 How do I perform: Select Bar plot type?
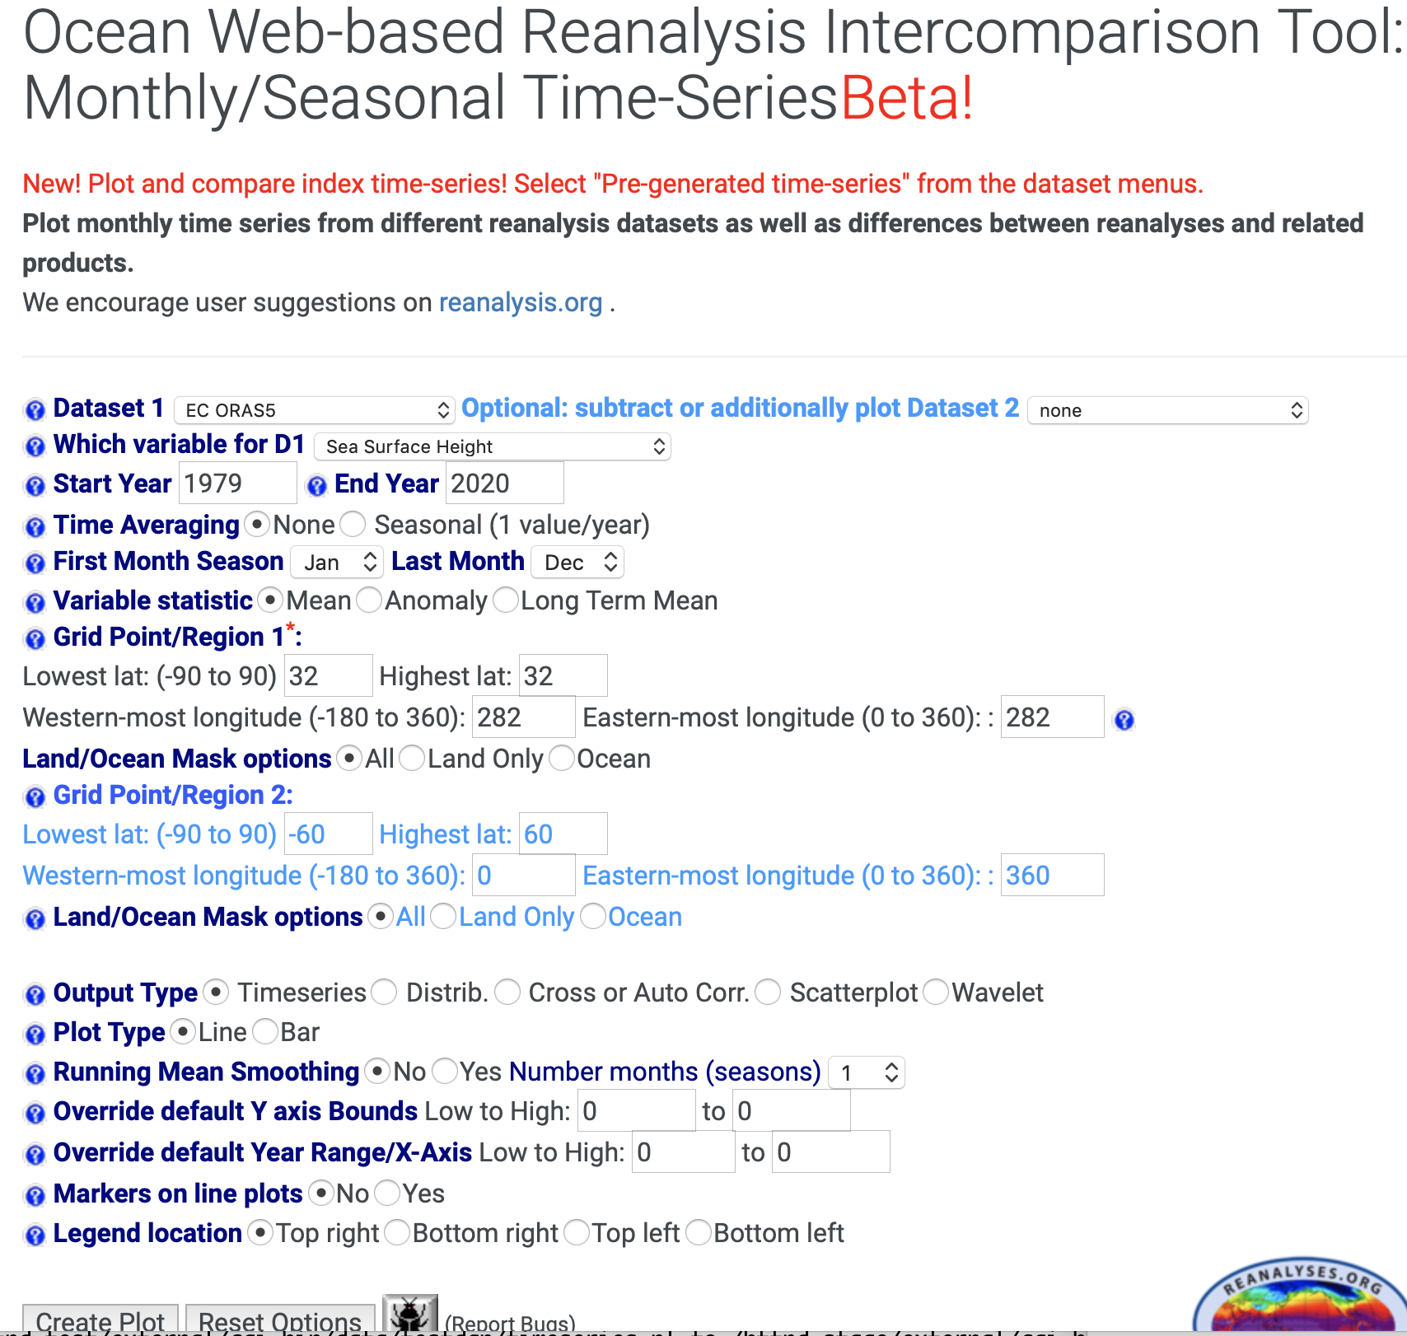pos(265,1032)
